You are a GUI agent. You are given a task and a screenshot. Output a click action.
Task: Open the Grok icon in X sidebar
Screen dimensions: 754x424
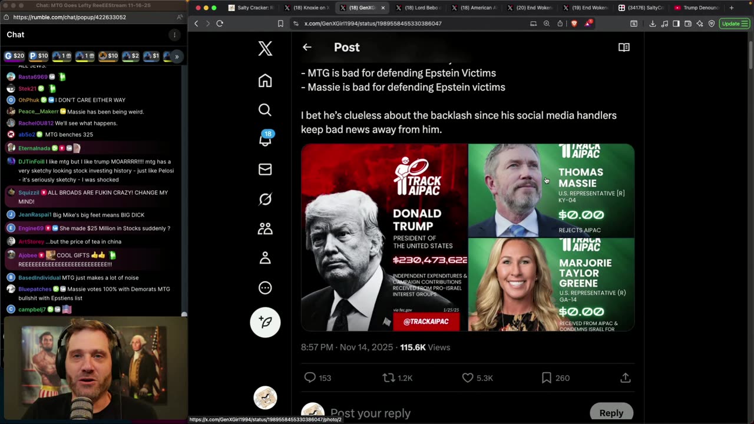click(265, 199)
